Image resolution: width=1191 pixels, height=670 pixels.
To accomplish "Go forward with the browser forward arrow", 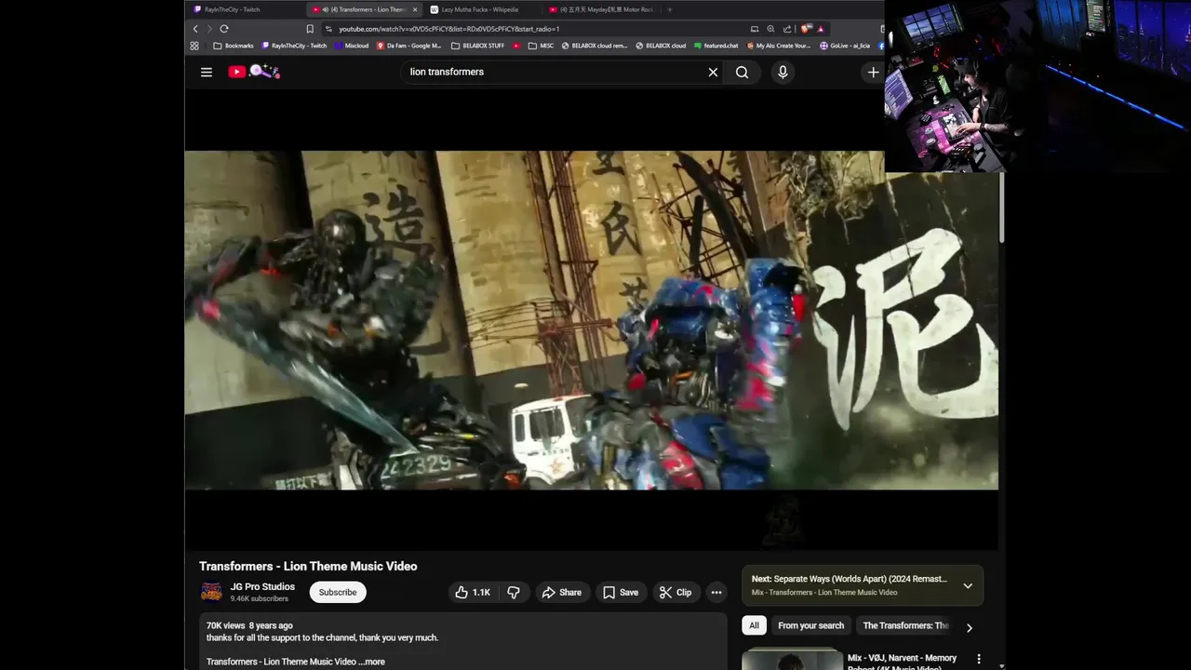I will pos(209,29).
